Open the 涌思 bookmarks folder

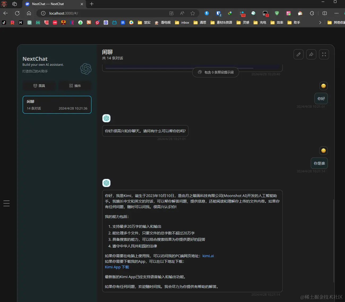point(200,23)
